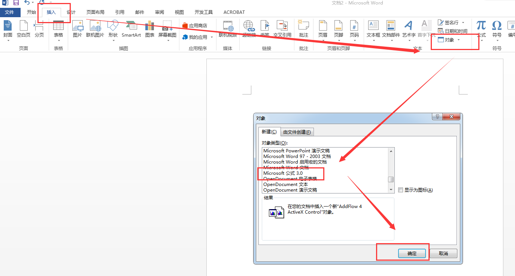Expand the signature line (签名行) dropdown arrow

pyautogui.click(x=463, y=23)
